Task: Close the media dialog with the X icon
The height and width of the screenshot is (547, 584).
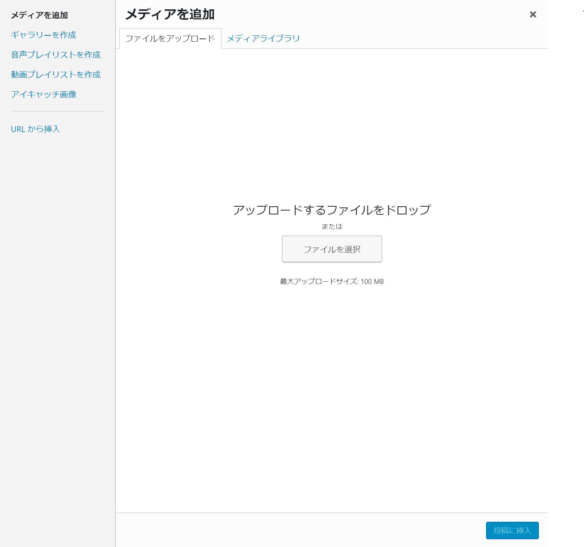Action: point(533,15)
